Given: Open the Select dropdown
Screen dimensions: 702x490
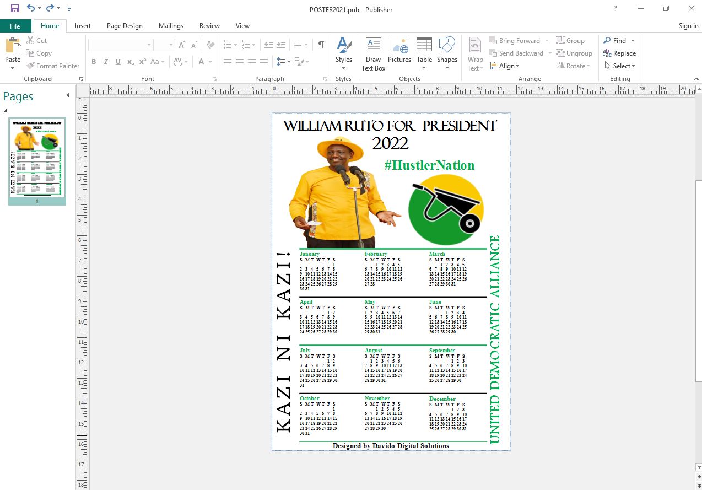Looking at the screenshot, I should tap(619, 66).
